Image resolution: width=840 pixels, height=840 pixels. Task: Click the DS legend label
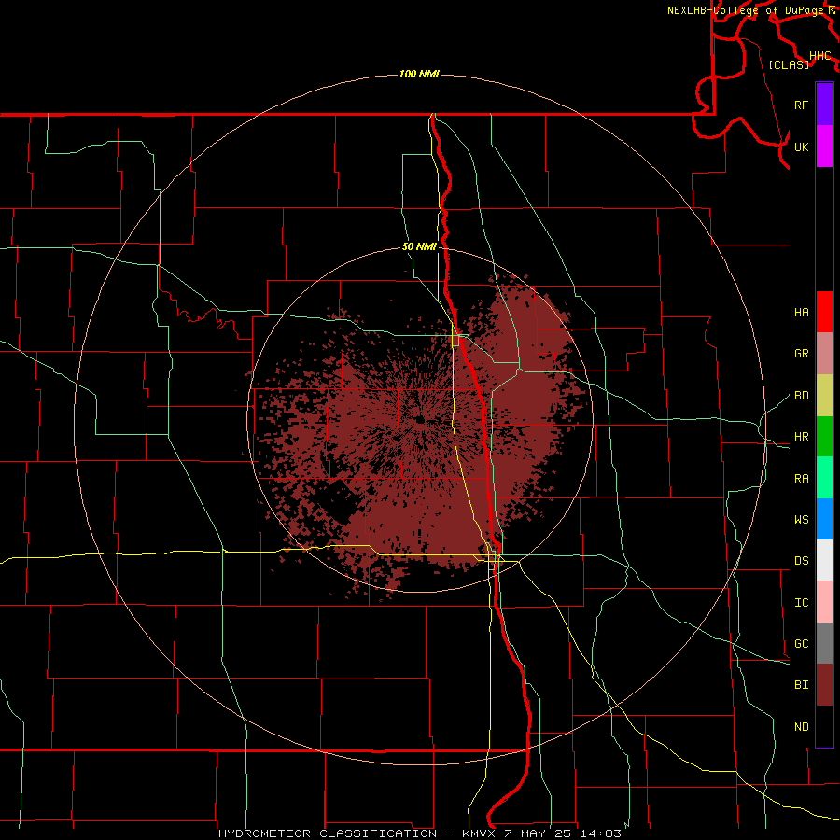pyautogui.click(x=801, y=561)
